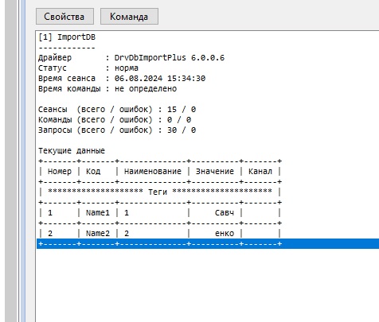Click the Команда button
The image size is (379, 322).
pos(129,17)
